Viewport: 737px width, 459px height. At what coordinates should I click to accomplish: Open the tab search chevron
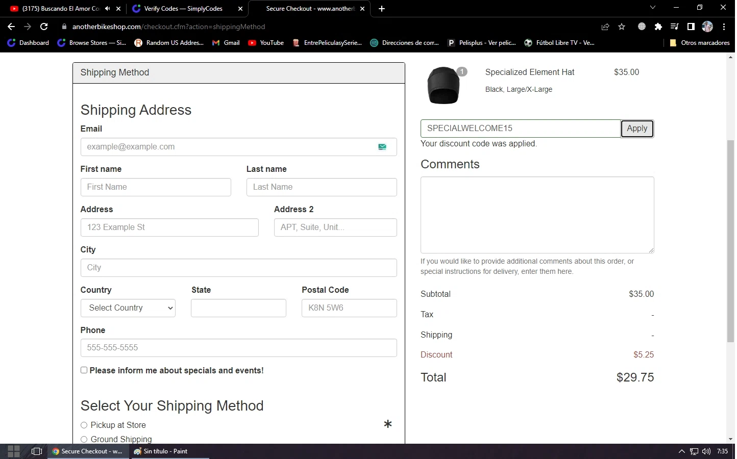click(653, 8)
